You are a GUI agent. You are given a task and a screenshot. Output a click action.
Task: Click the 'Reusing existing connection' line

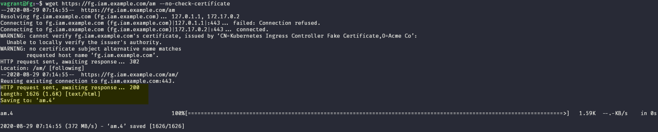point(88,81)
